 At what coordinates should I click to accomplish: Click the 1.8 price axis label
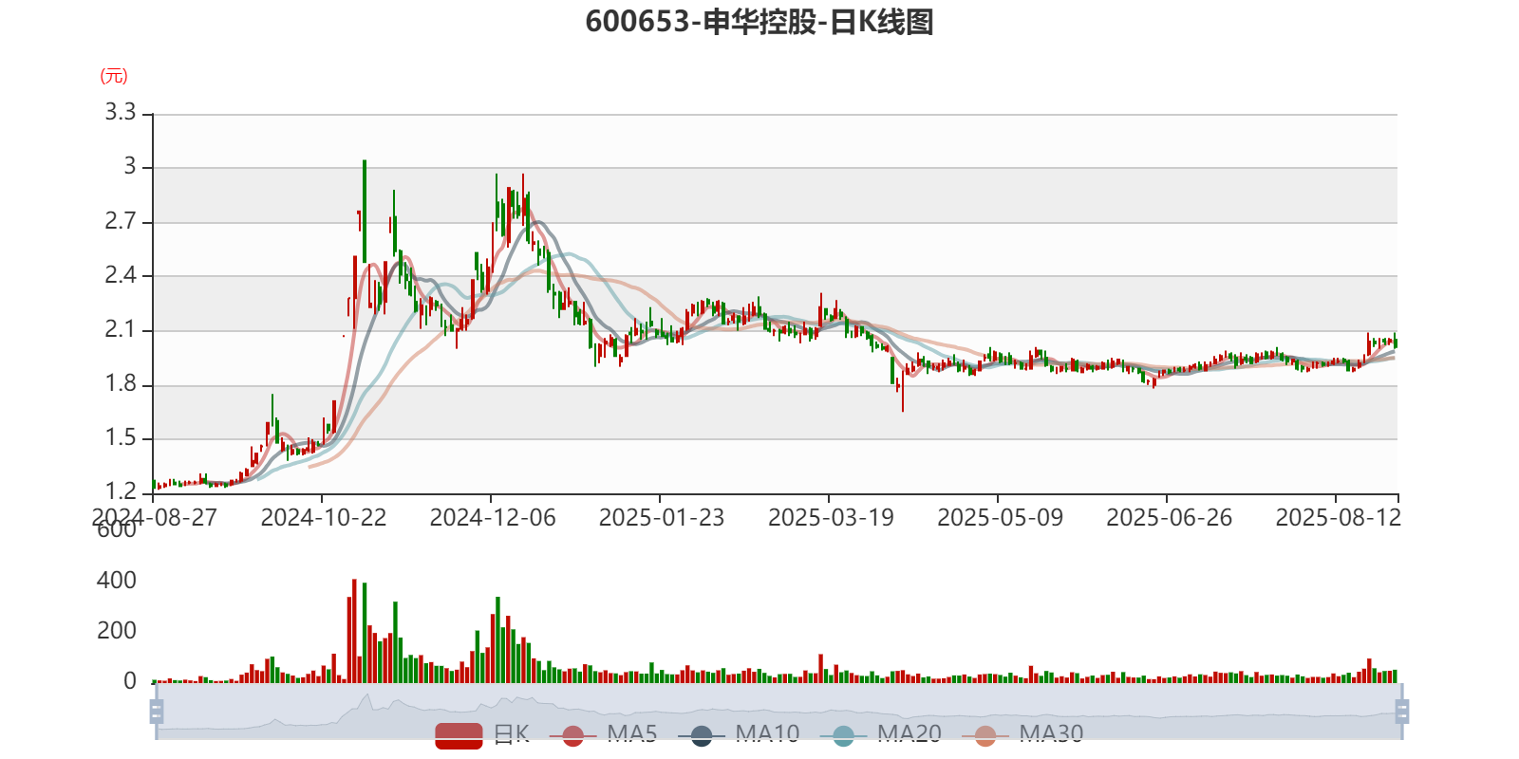(x=121, y=383)
